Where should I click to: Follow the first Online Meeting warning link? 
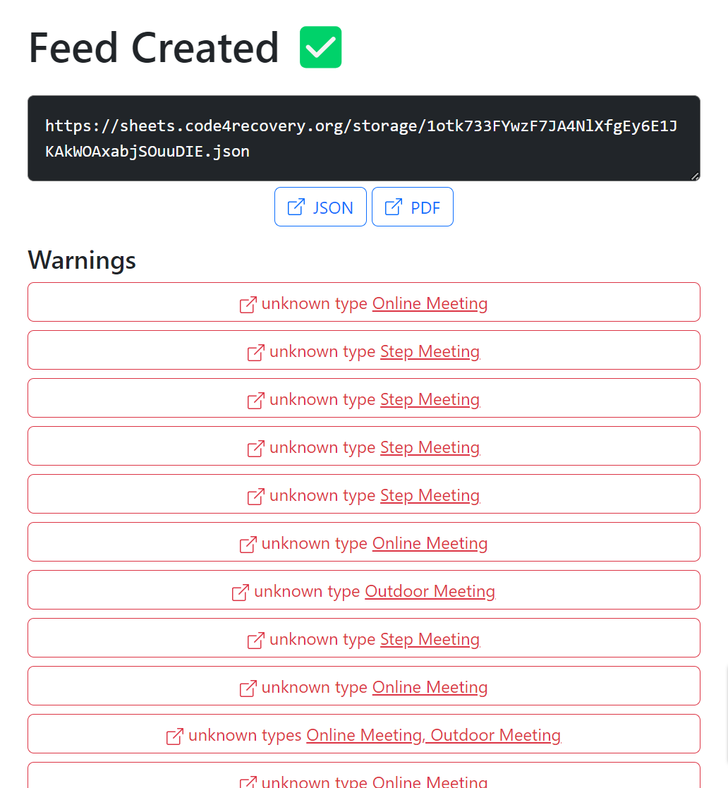coord(430,303)
